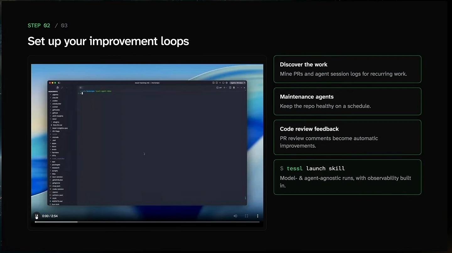The image size is (452, 253).
Task: Select the tessl launch skill card
Action: coord(347,177)
